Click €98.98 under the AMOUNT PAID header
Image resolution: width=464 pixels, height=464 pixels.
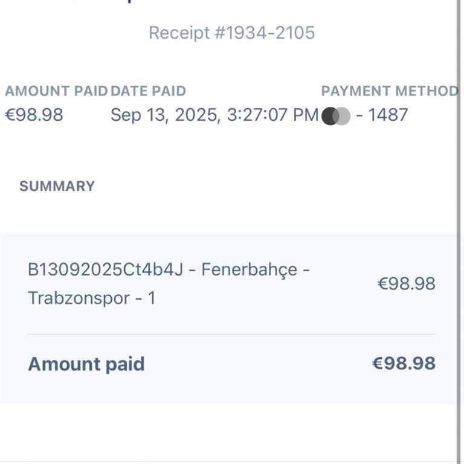tap(34, 115)
